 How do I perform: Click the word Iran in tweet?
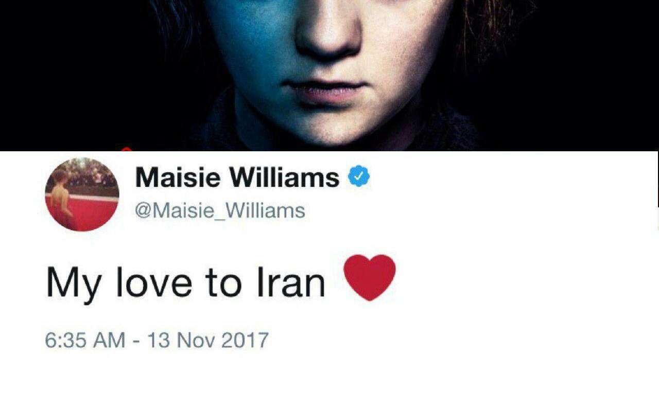point(291,282)
